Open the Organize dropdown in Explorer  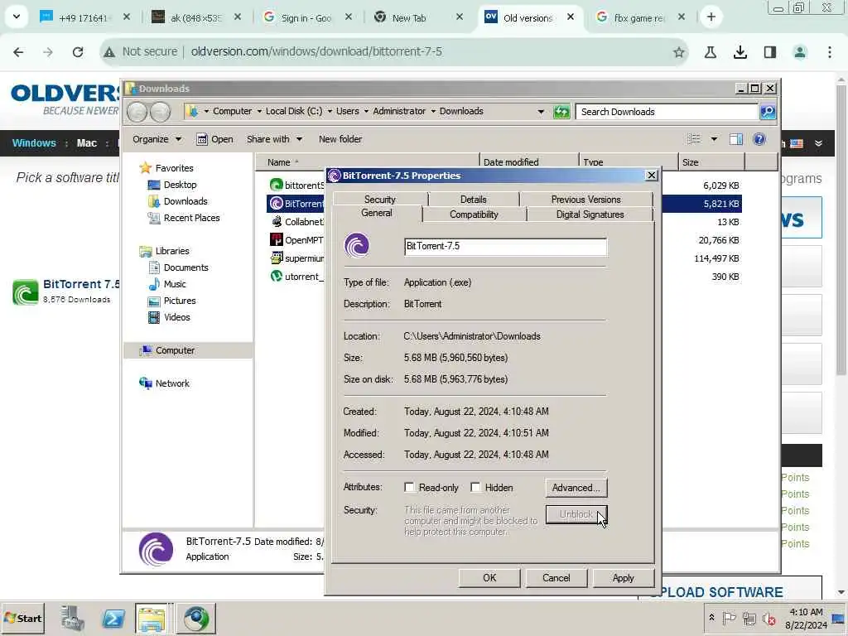coord(157,139)
